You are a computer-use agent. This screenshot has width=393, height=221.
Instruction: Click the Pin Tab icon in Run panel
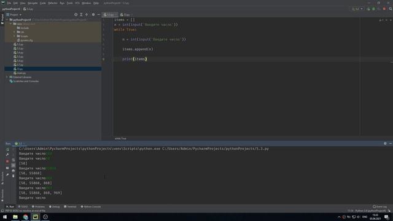click(x=7, y=174)
